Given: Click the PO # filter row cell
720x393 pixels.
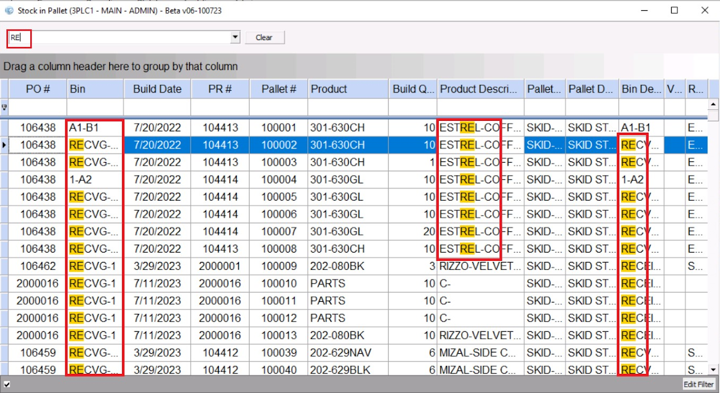Looking at the screenshot, I should pyautogui.click(x=38, y=107).
